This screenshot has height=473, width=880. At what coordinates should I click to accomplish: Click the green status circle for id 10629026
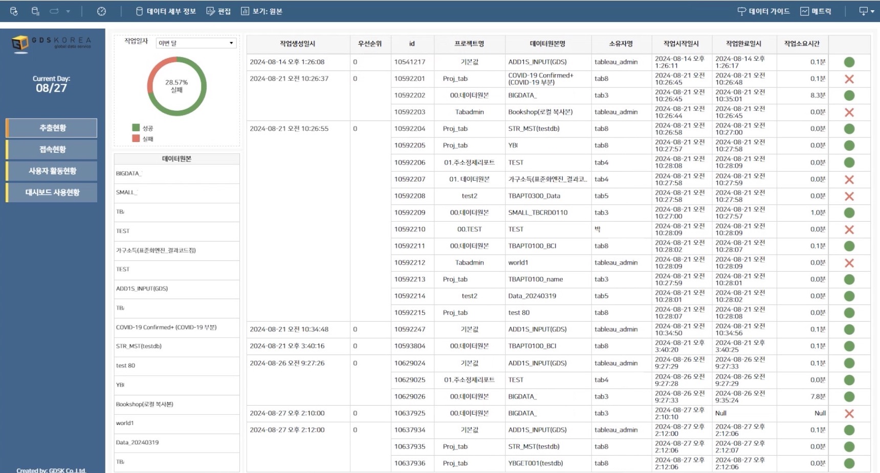tap(849, 396)
